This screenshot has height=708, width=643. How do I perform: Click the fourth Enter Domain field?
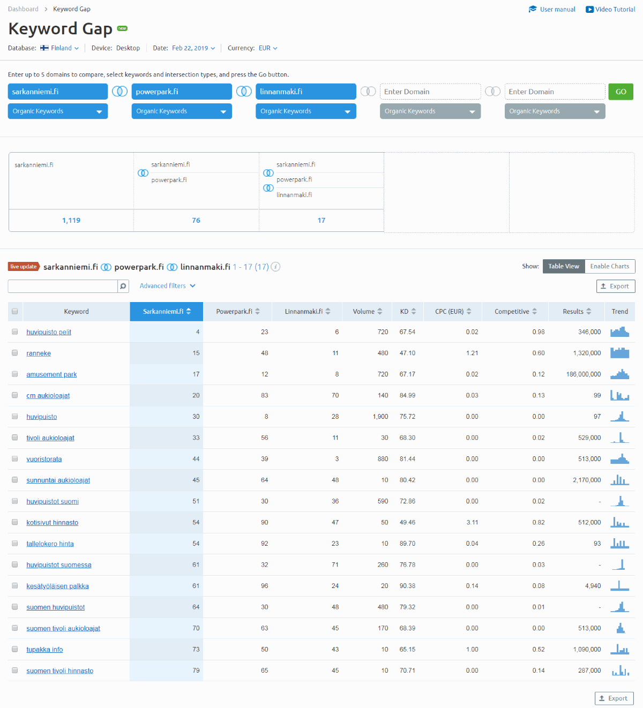point(430,92)
